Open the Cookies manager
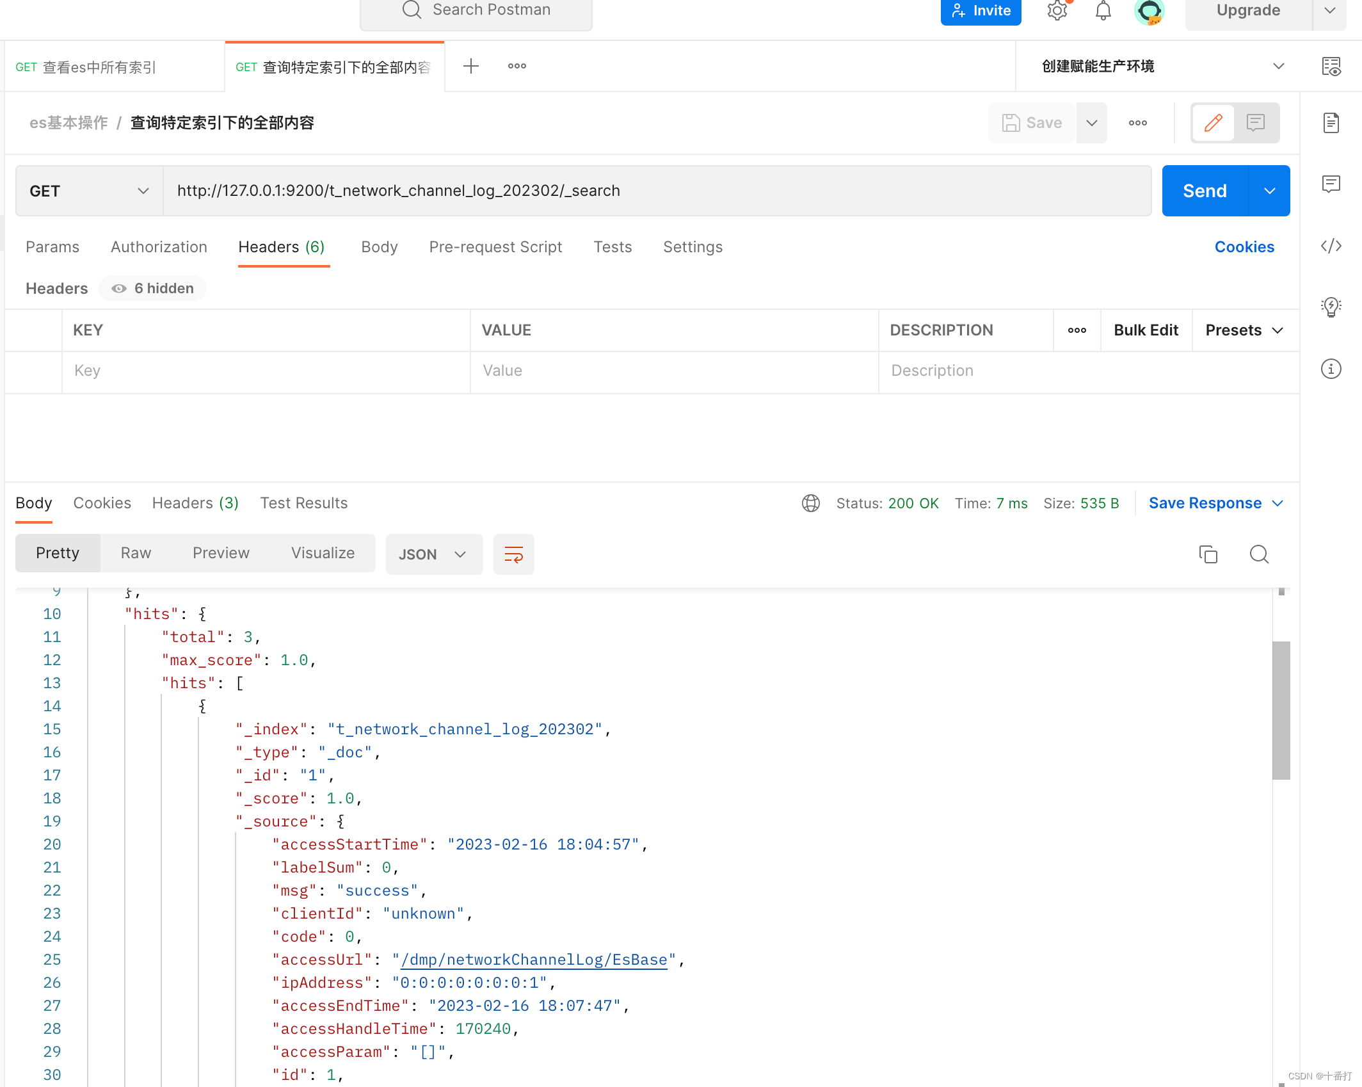This screenshot has height=1087, width=1362. click(1244, 246)
